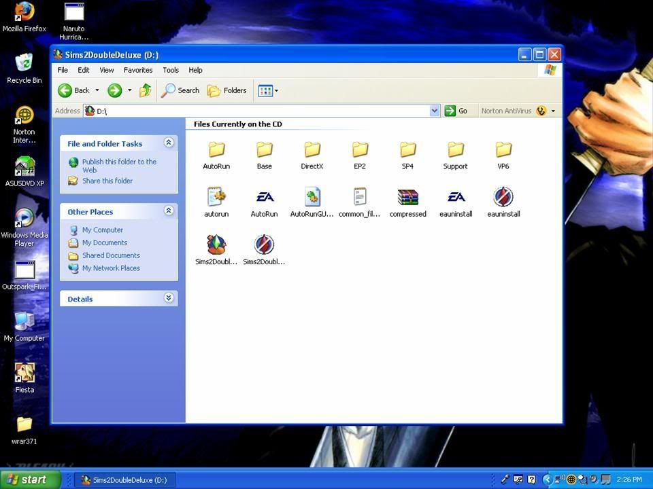Screen dimensions: 653x489
Task: Select the Mozilla Firefox desktop shortcut
Action: [x=24, y=17]
